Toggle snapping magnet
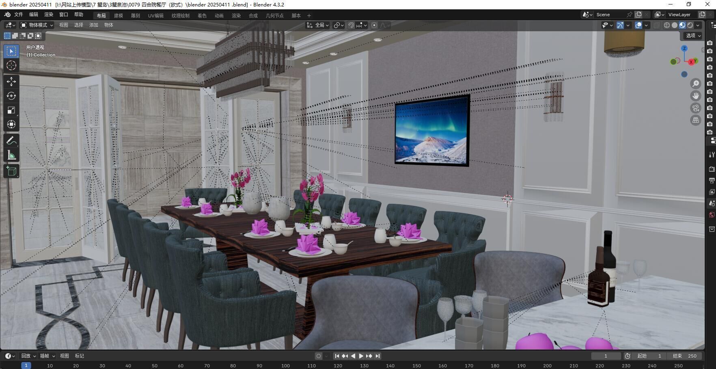The image size is (716, 369). (x=351, y=25)
